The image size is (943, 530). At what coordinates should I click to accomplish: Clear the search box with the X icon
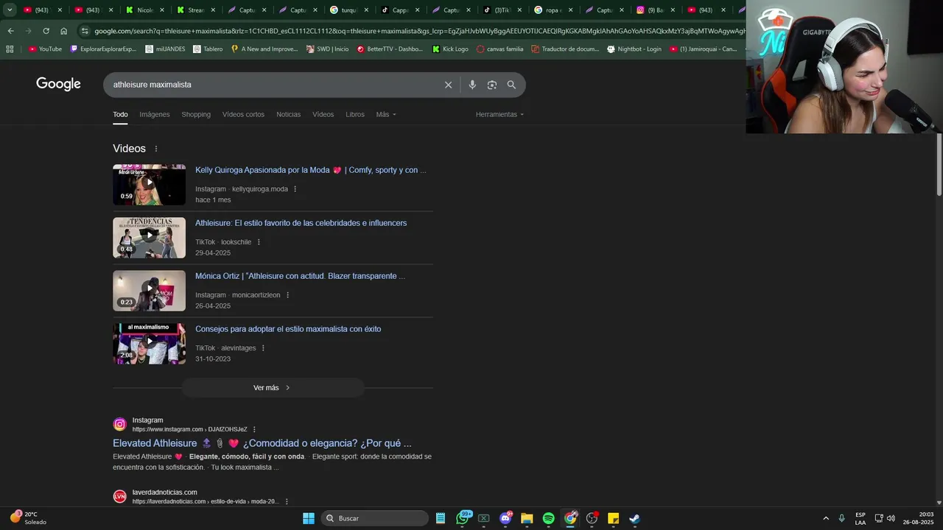coord(448,85)
